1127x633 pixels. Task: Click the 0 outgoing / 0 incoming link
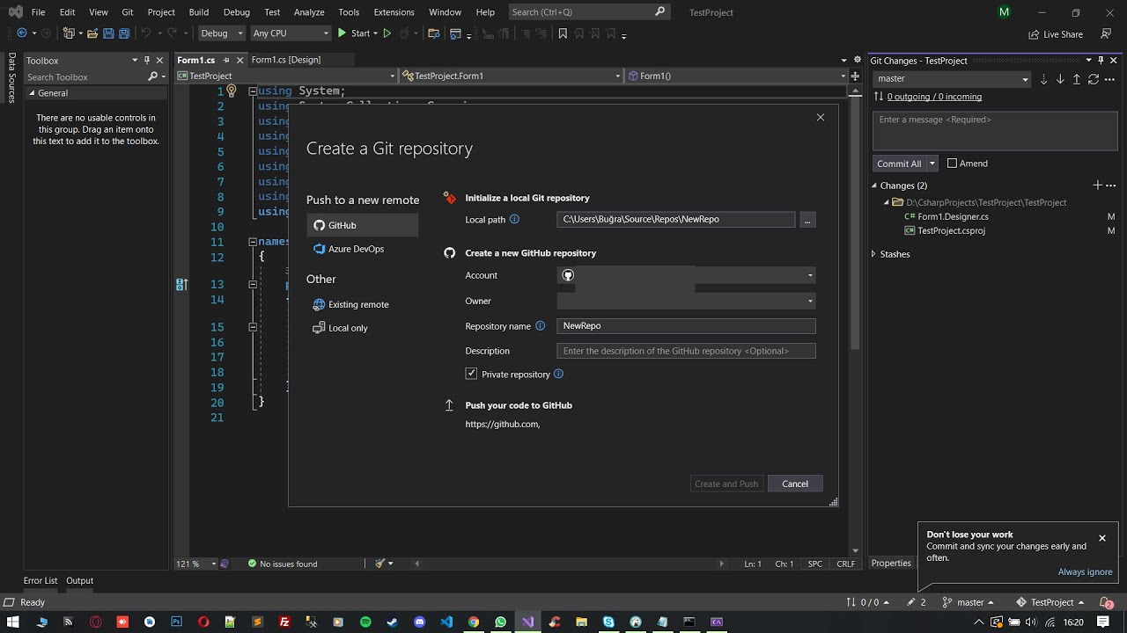point(934,97)
